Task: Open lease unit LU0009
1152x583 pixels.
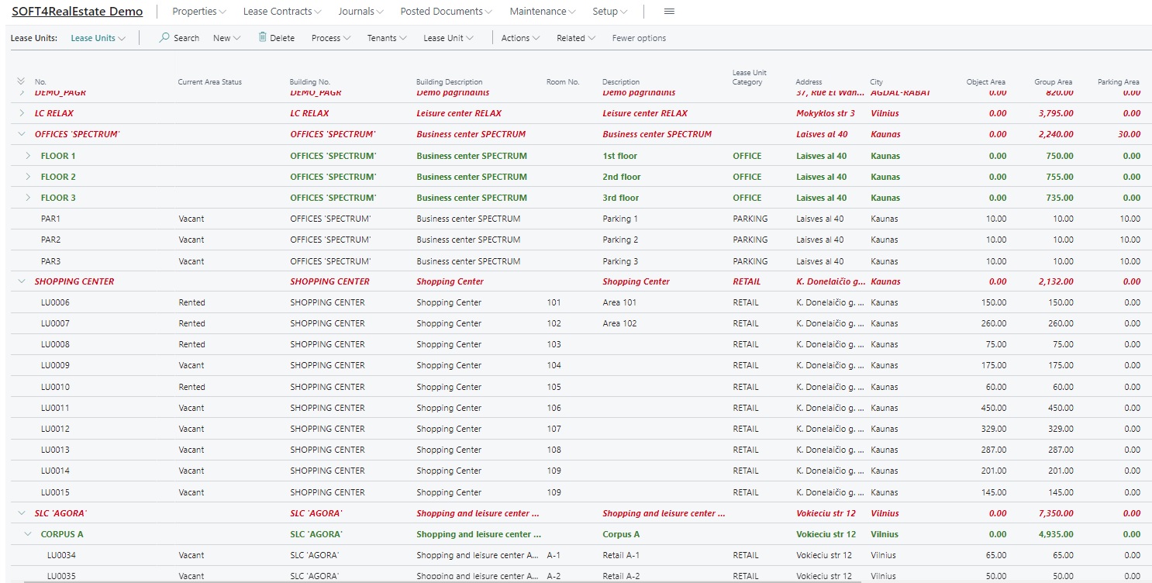Action: click(55, 365)
